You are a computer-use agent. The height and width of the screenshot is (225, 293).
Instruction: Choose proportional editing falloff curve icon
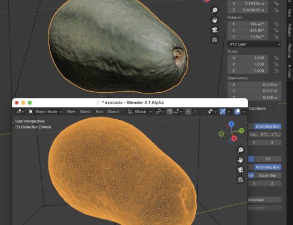pos(196,112)
